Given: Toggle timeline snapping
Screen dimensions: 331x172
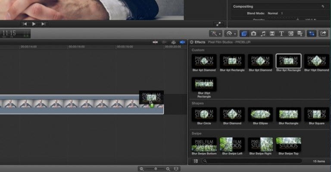Looking at the screenshot, I should pyautogui.click(x=183, y=42).
